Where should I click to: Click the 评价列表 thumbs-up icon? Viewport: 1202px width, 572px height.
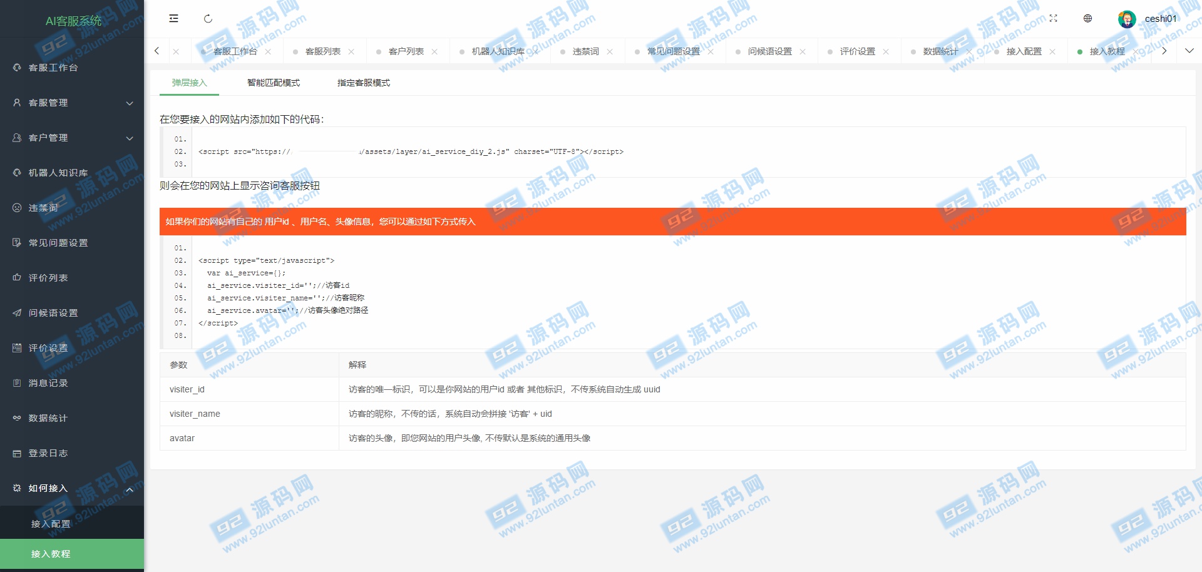pyautogui.click(x=17, y=278)
